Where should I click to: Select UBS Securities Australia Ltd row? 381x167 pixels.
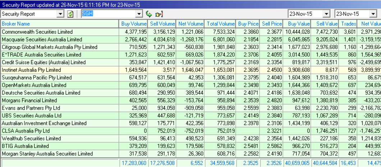(190, 116)
